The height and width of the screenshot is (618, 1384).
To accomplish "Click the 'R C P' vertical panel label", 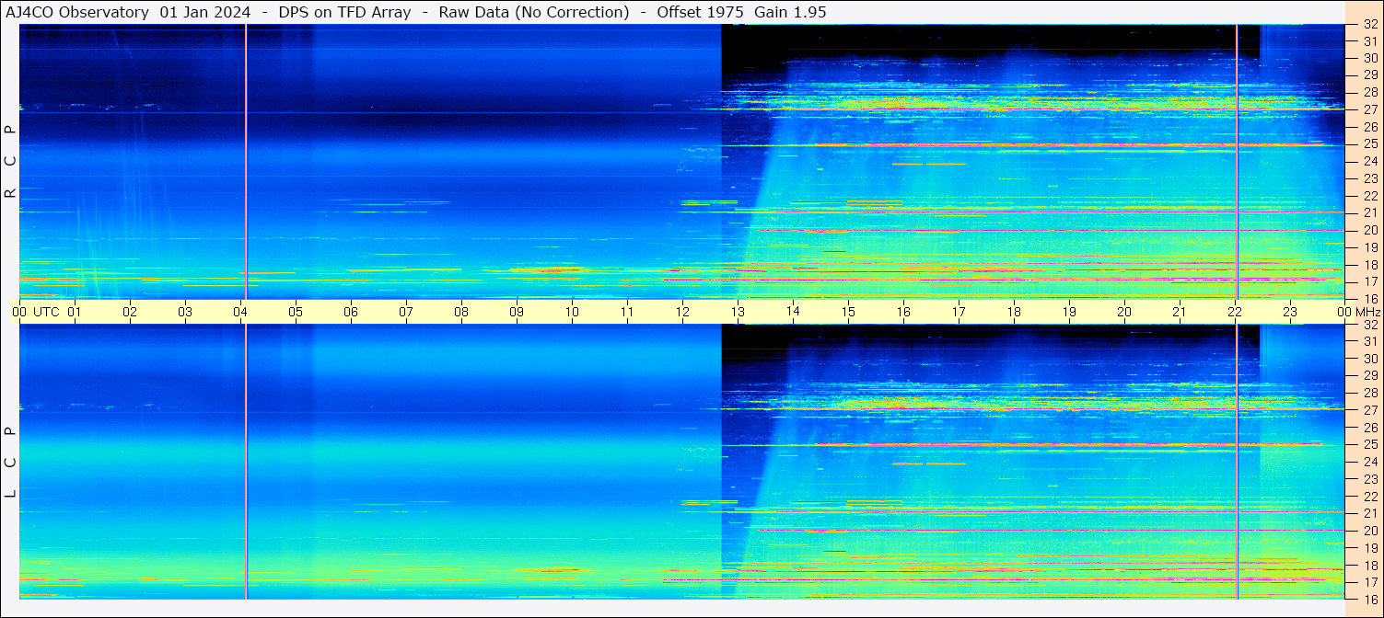I will [x=11, y=161].
